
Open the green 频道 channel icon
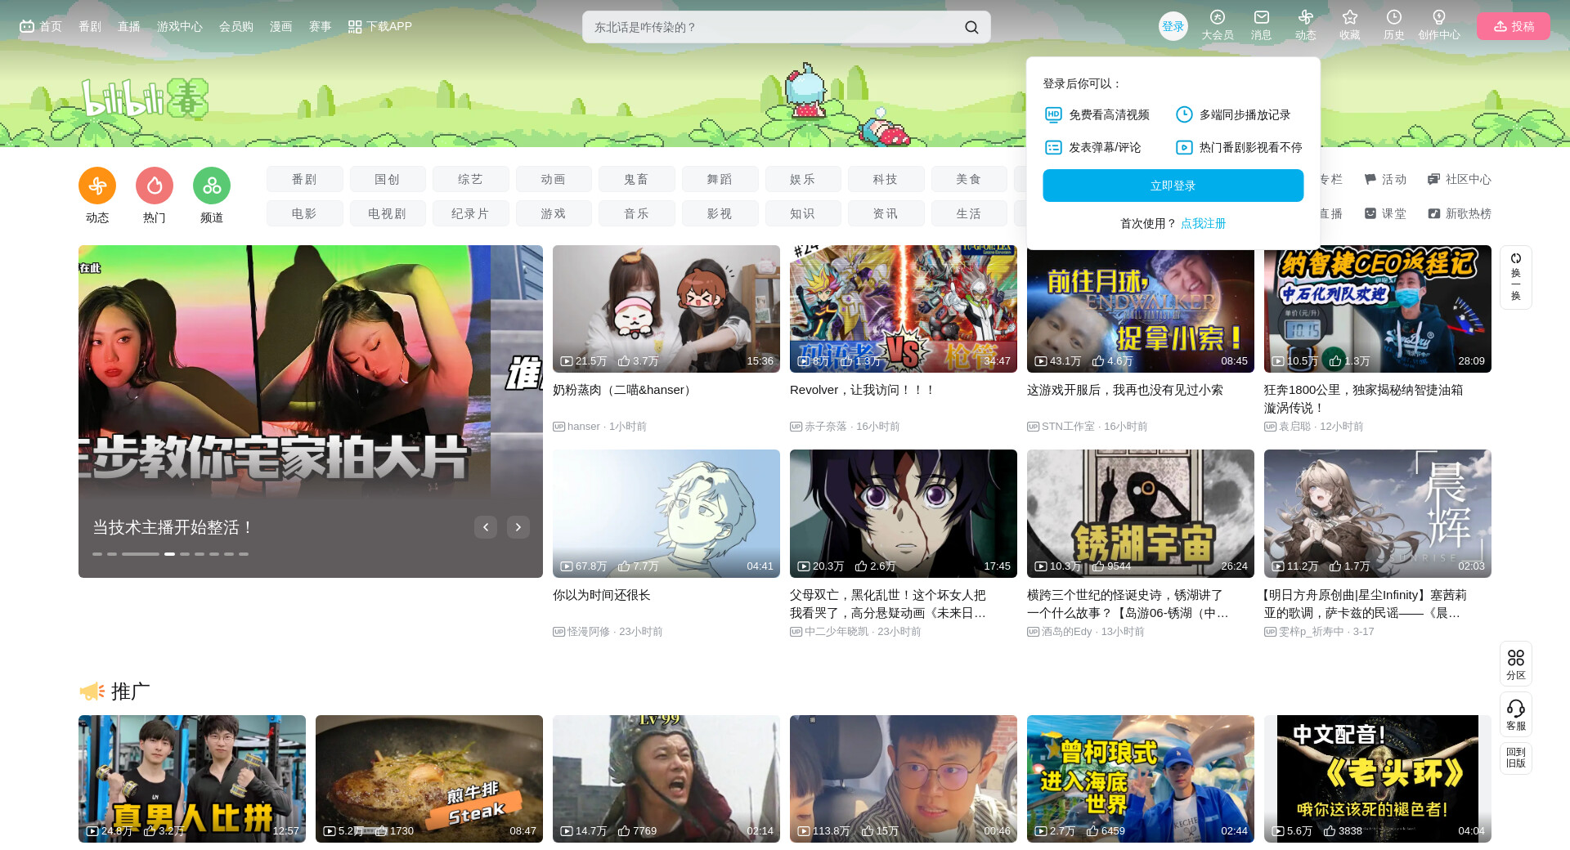(212, 186)
